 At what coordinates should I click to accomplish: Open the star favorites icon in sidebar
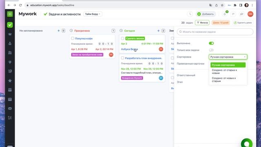pyautogui.click(x=10, y=81)
